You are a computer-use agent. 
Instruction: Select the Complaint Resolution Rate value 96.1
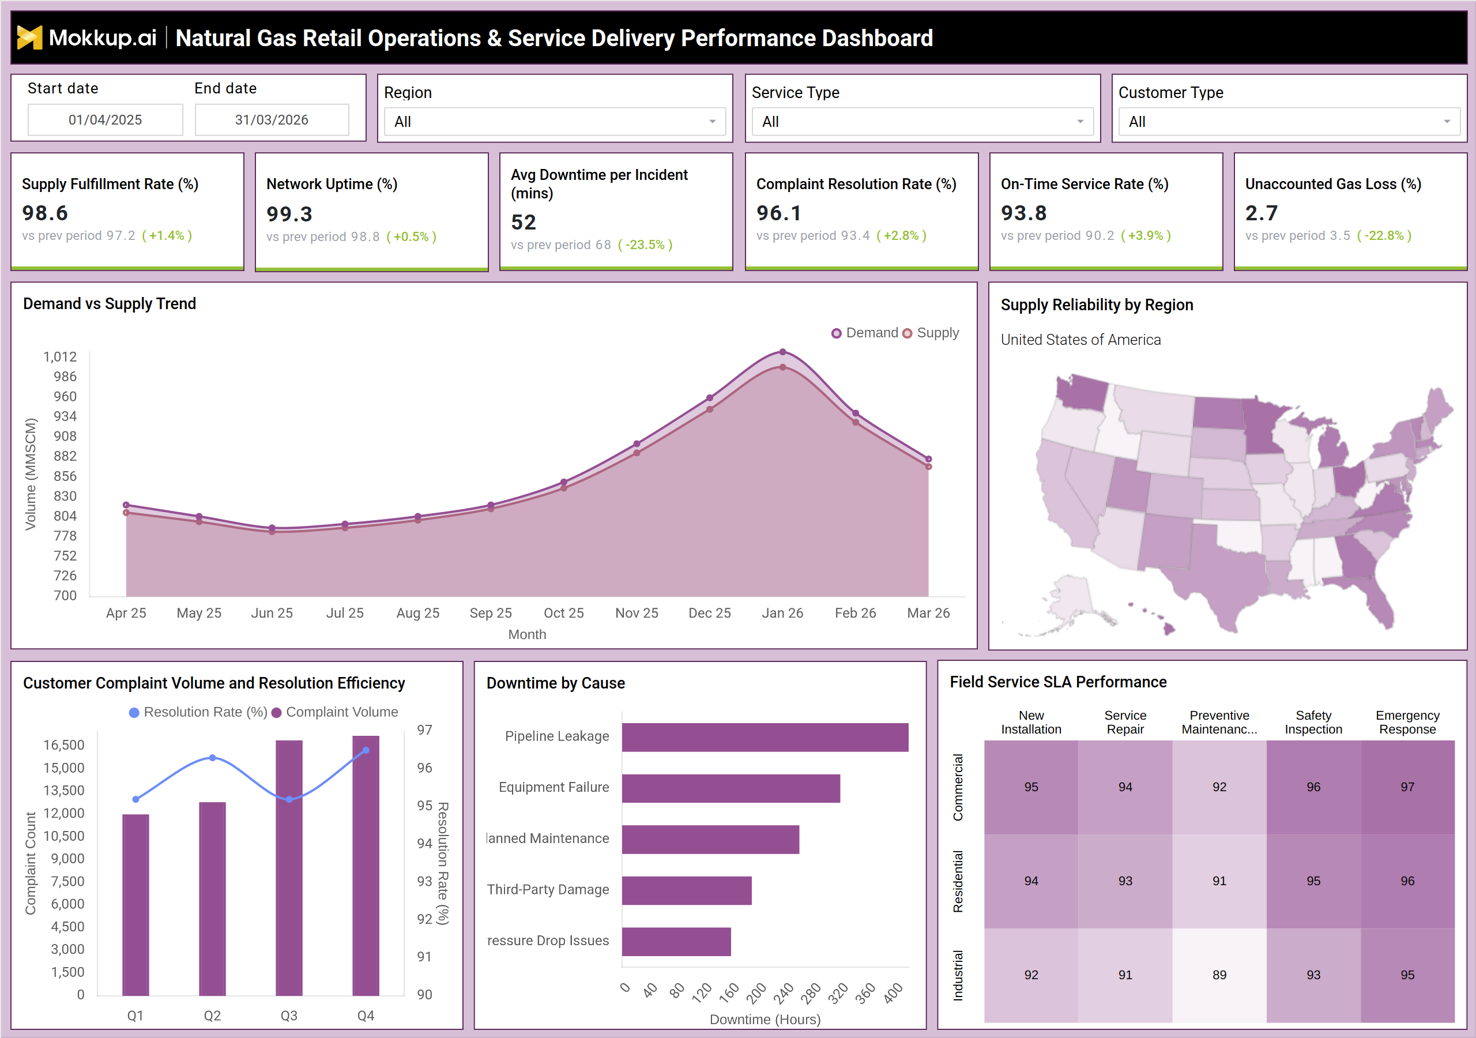779,213
